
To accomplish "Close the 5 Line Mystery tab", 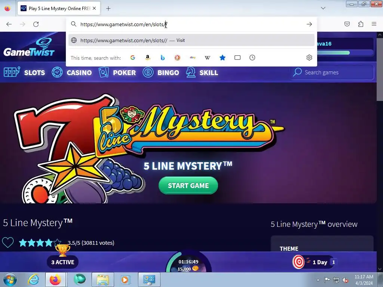I will point(94,8).
